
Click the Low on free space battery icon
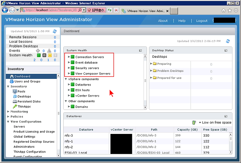click(x=194, y=122)
